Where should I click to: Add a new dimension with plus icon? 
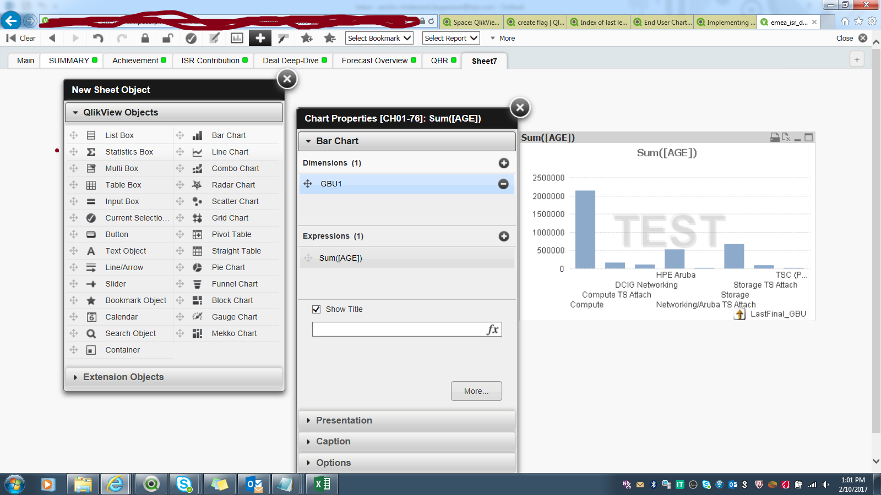(504, 163)
